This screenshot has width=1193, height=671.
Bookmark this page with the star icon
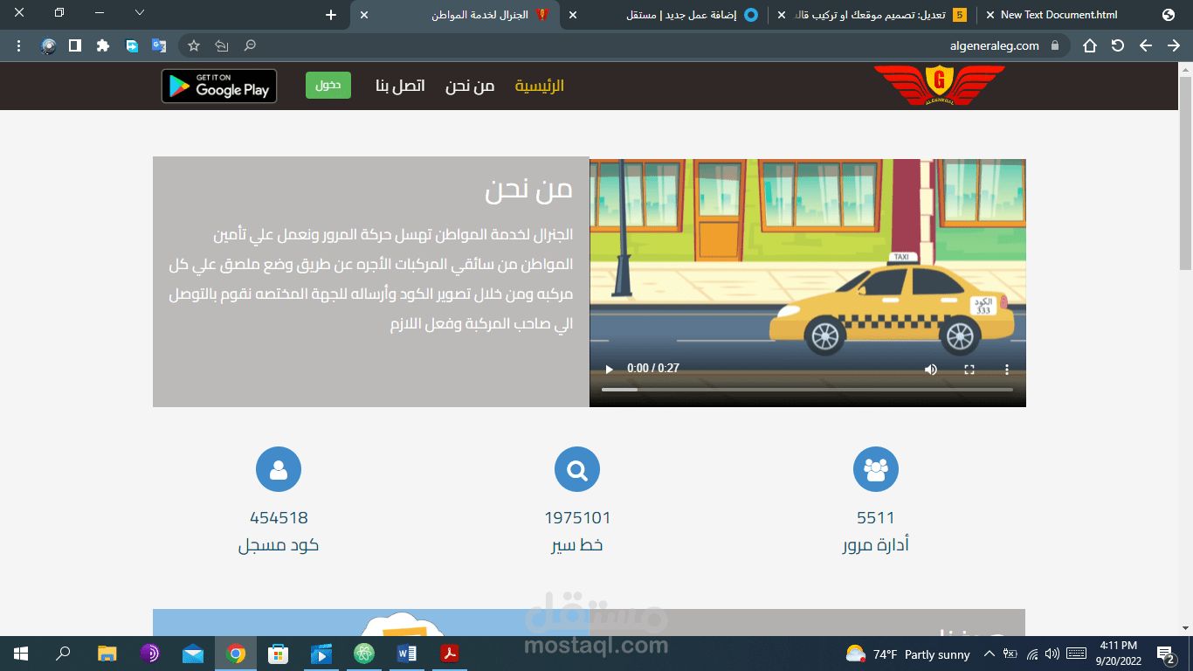click(x=194, y=45)
